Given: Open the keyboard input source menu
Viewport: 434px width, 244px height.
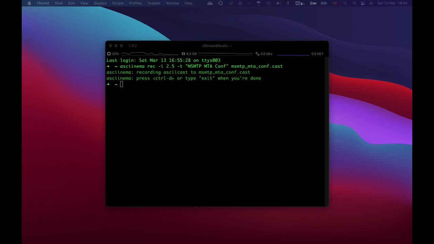Looking at the screenshot, I should point(300,3).
